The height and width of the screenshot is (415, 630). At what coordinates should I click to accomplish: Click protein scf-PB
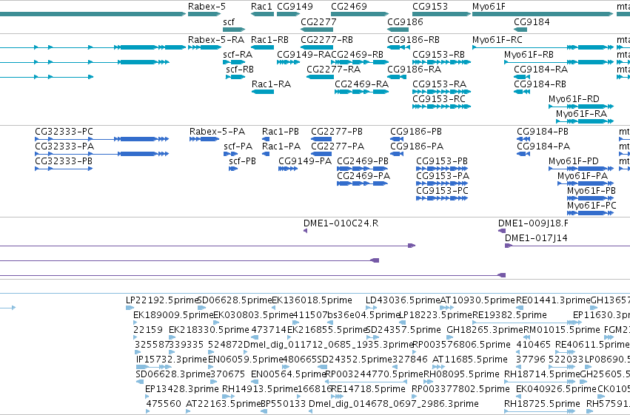(x=242, y=161)
